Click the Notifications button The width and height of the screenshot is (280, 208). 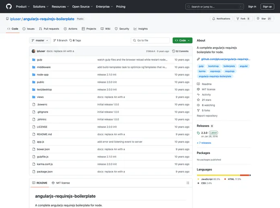tap(221, 19)
